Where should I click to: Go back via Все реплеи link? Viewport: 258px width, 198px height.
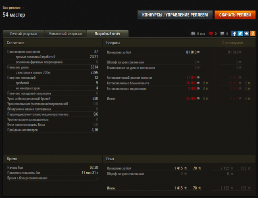(x=11, y=8)
